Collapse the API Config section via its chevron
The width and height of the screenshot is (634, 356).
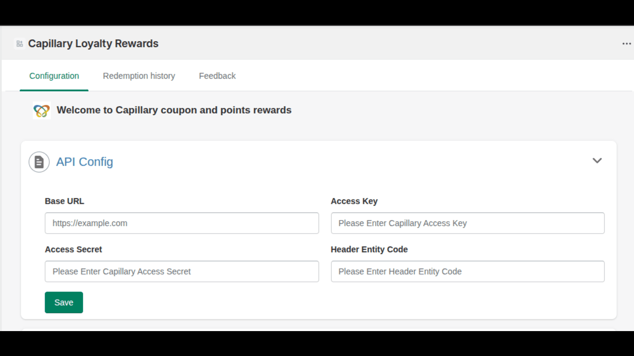pos(597,161)
